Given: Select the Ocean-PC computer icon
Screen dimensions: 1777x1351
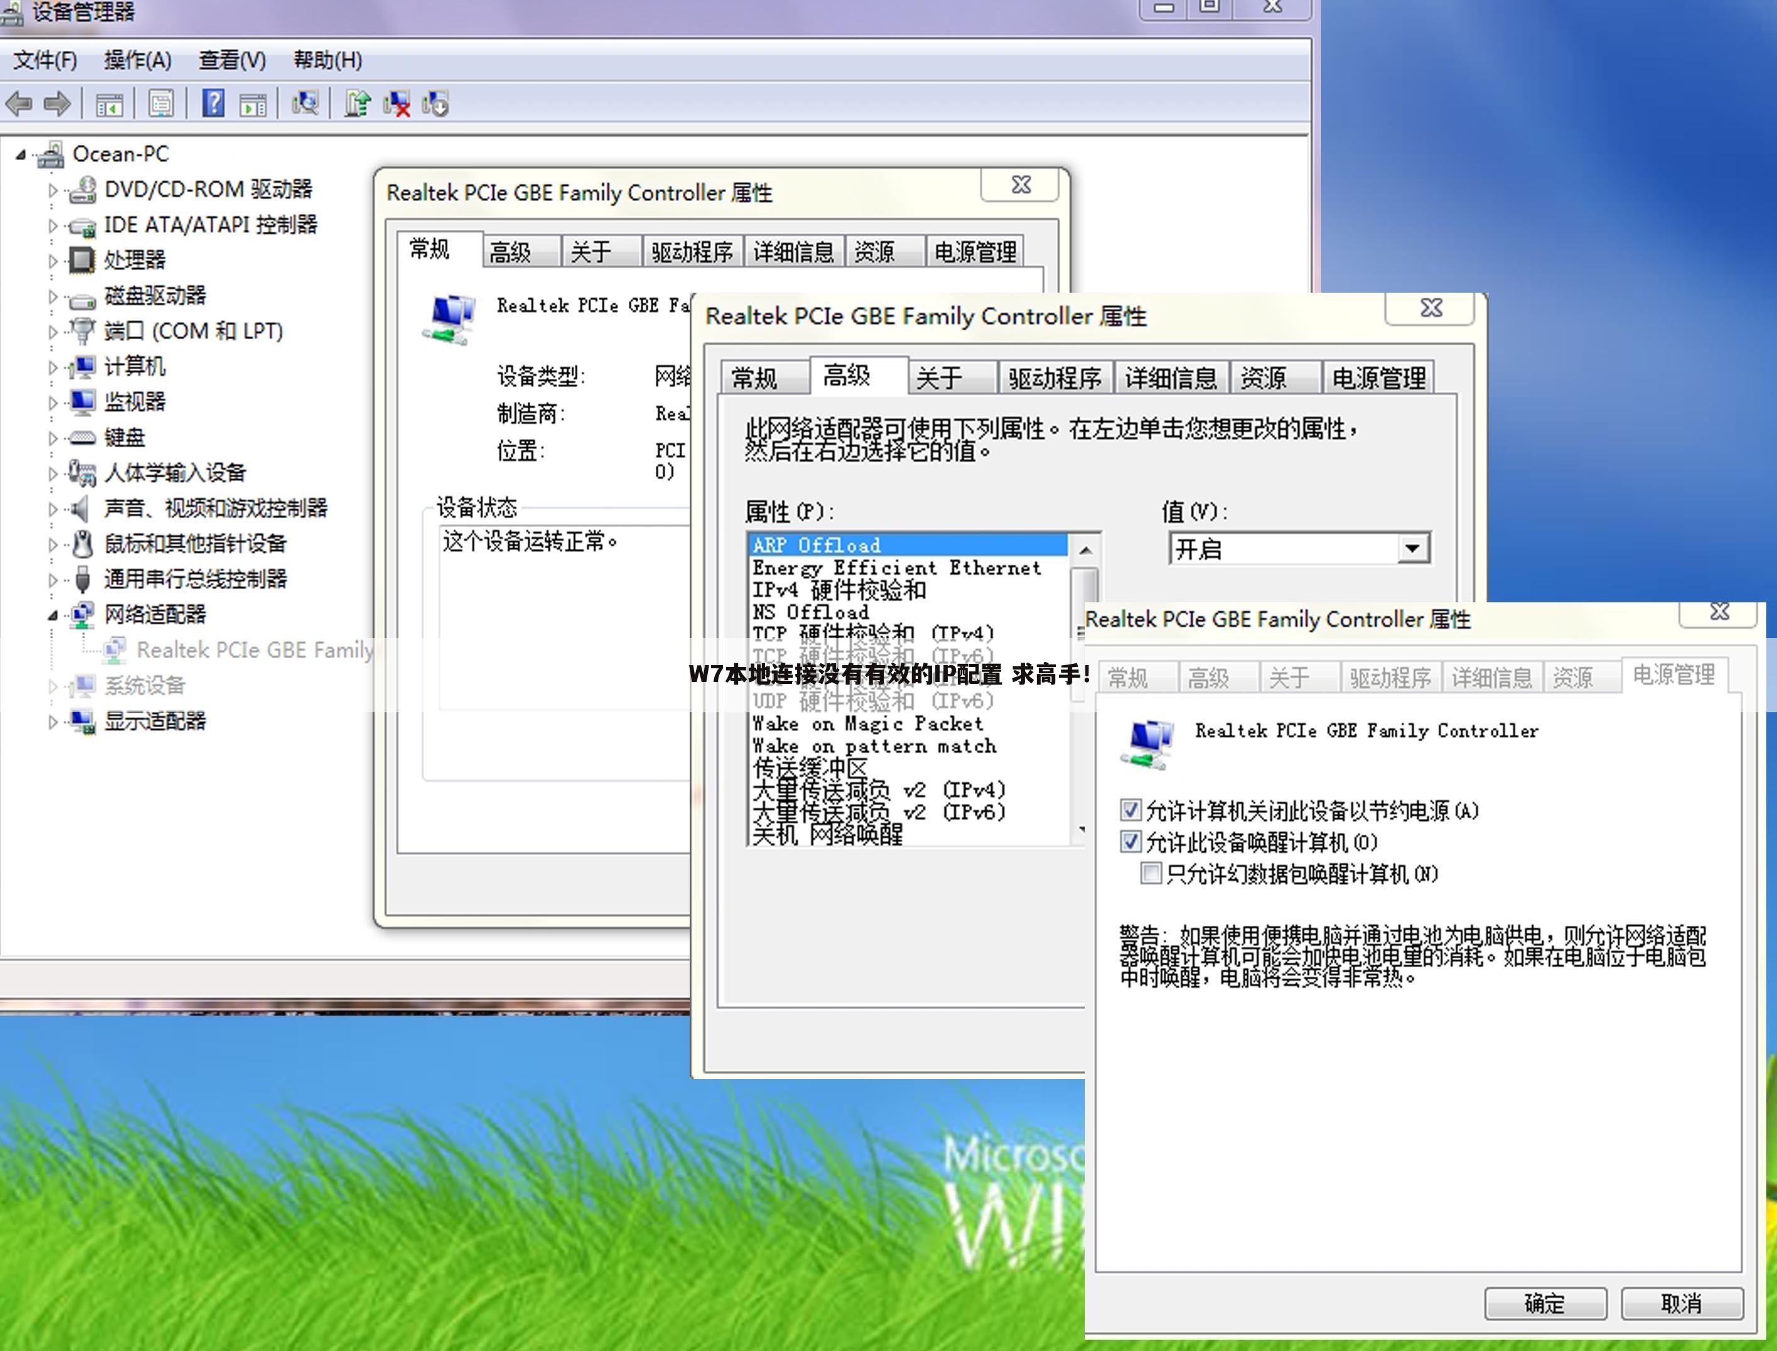Looking at the screenshot, I should pyautogui.click(x=51, y=155).
